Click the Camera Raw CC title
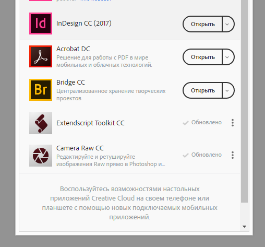The image size is (265, 247). tap(80, 148)
